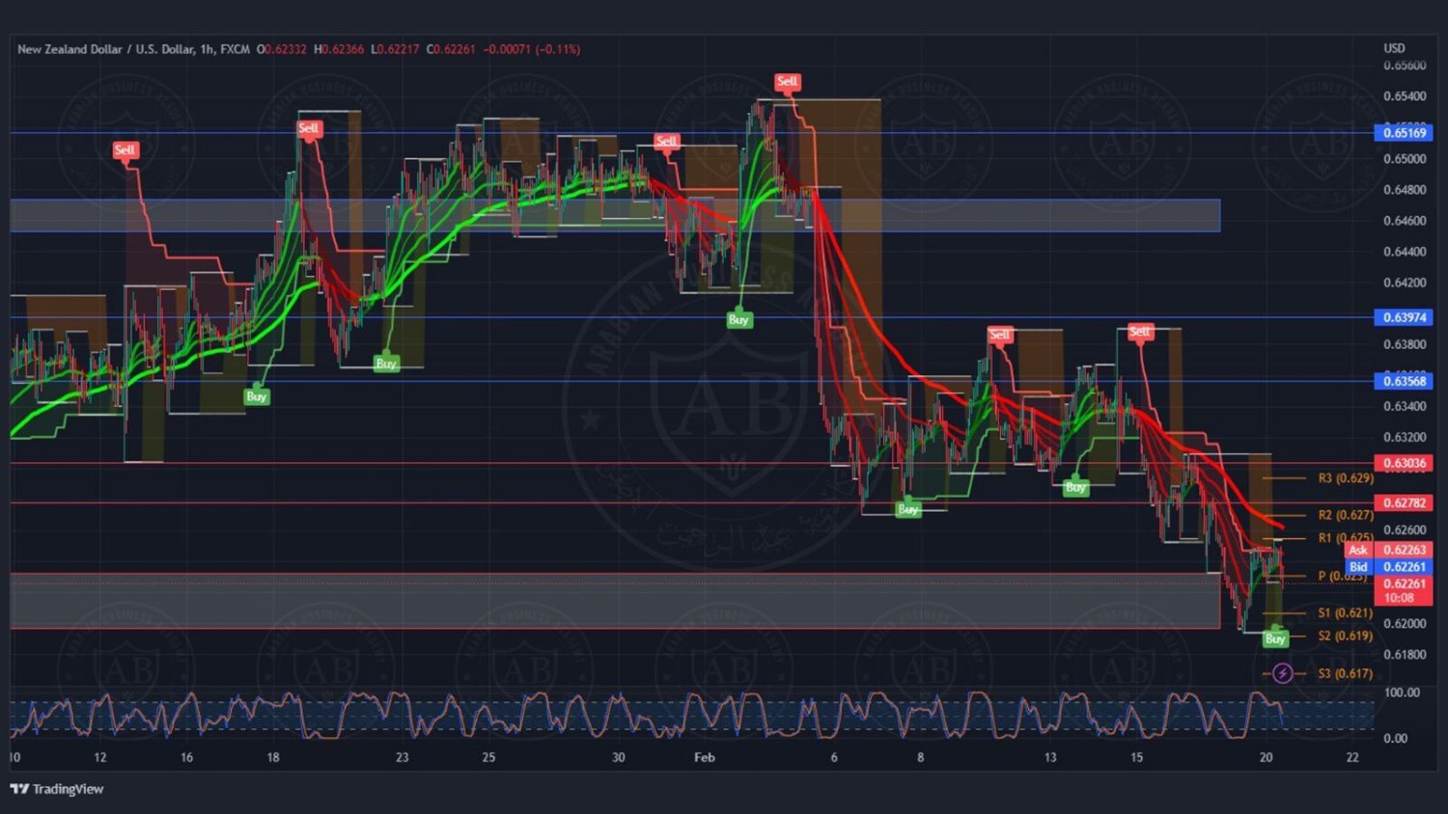The image size is (1448, 814).
Task: Click the 0.62000 price axis label
Action: tap(1405, 623)
